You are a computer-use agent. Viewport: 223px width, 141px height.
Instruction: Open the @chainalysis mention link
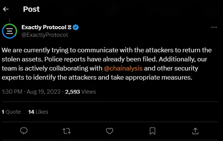click(x=123, y=68)
